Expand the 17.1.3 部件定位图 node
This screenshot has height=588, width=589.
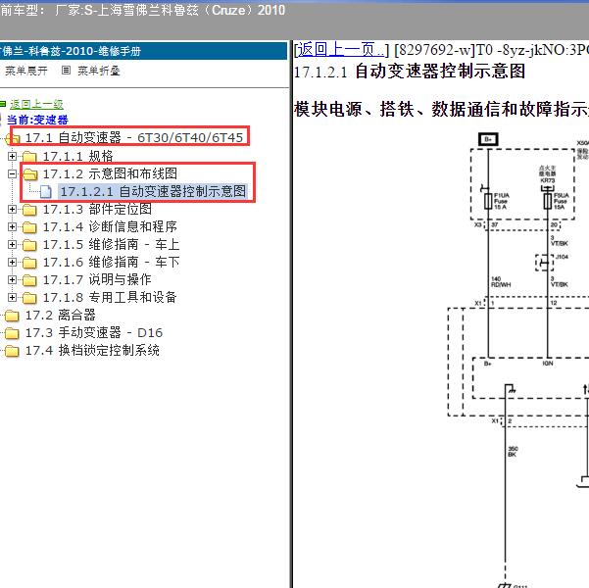click(x=12, y=209)
